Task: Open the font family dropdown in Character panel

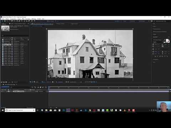Action: (x=157, y=40)
